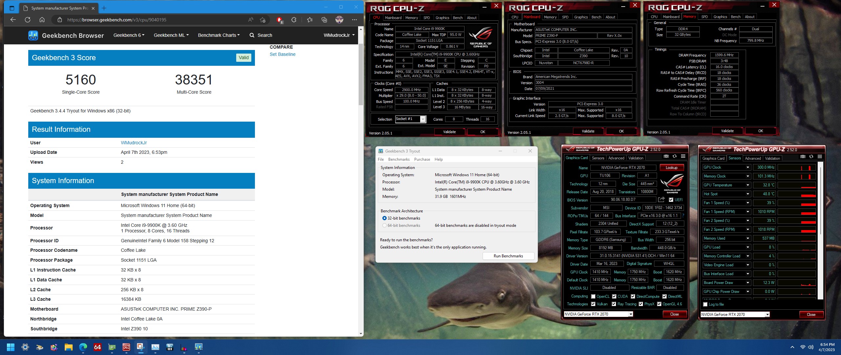This screenshot has width=841, height=355.
Task: Open the Collections icon in Edge toolbar
Action: (324, 20)
